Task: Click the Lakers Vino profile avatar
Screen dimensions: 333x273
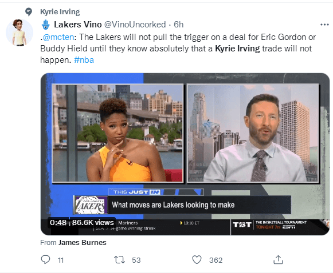Action: (x=19, y=33)
